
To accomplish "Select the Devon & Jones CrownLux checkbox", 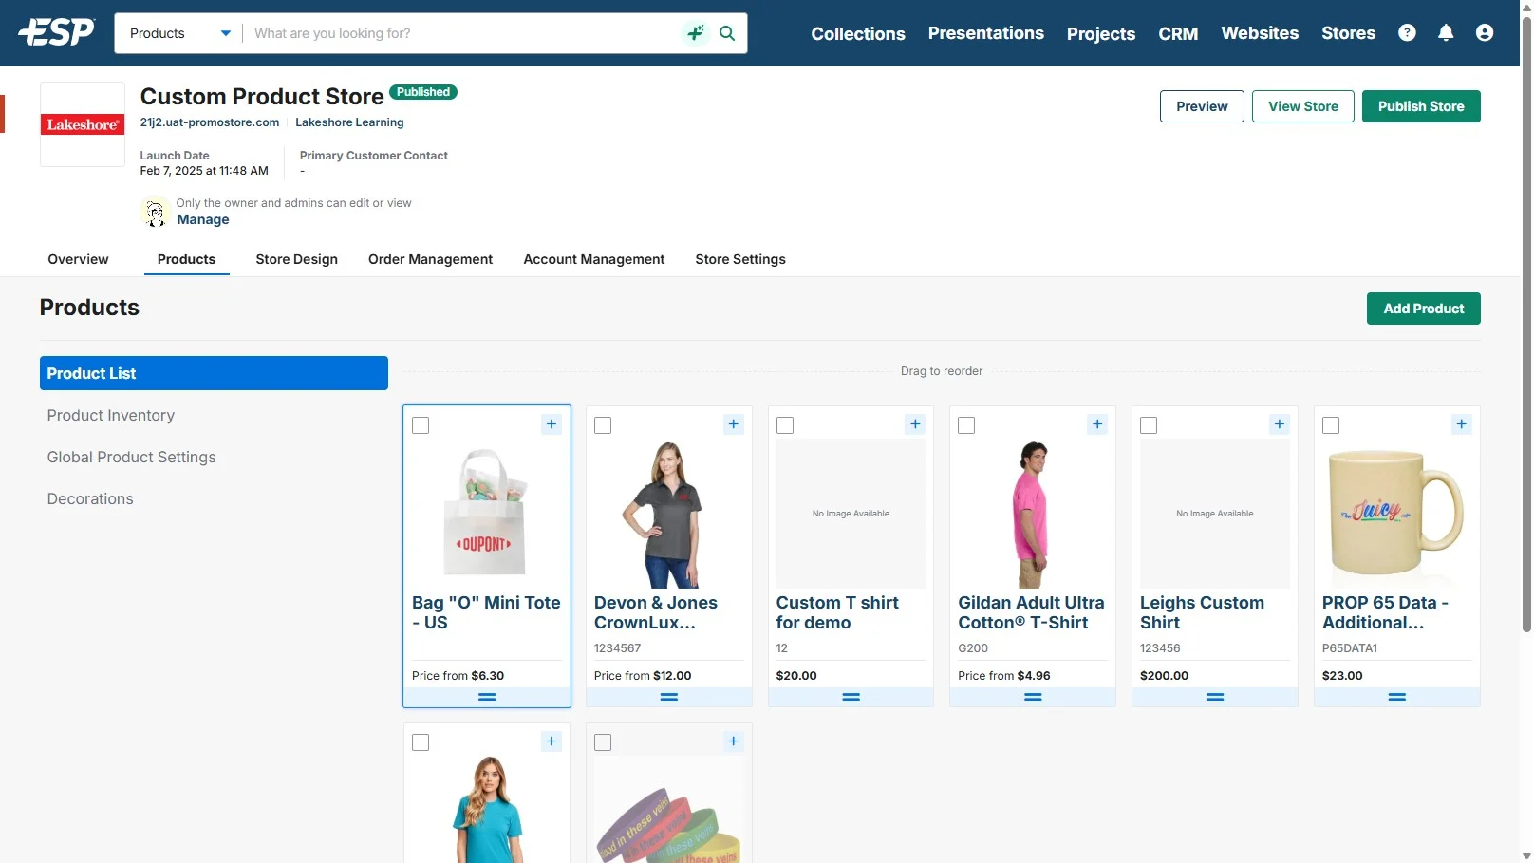I will pos(603,425).
